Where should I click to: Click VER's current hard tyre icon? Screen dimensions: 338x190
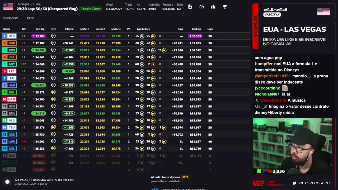click(53, 36)
